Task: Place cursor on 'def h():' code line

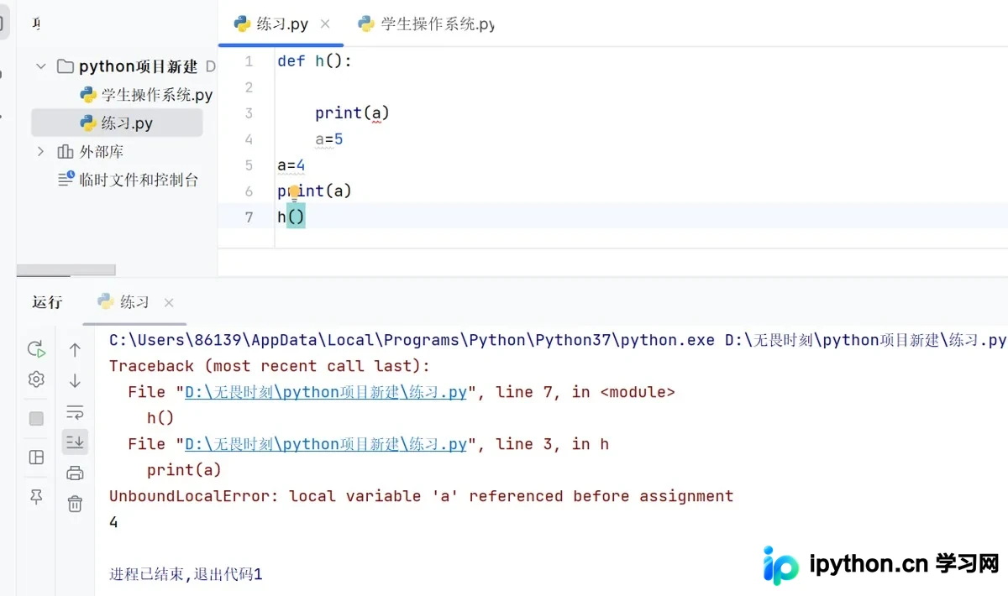Action: [x=315, y=61]
